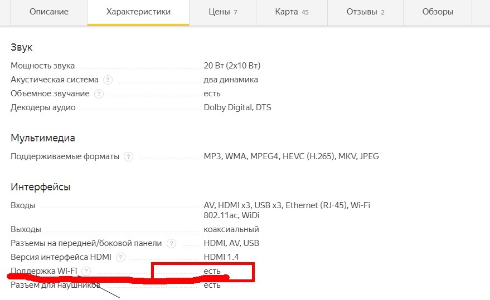Open the Цены tab
Screen dimensions: 490x300
pyautogui.click(x=222, y=12)
